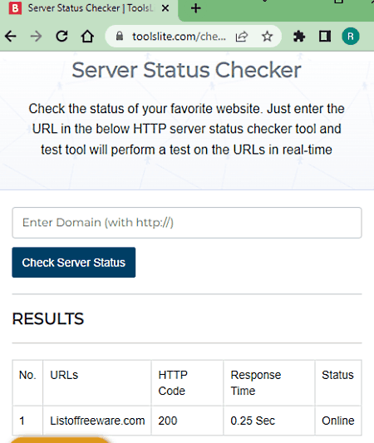Select the 200 HTTP code cell
This screenshot has width=374, height=443.
pyautogui.click(x=187, y=421)
